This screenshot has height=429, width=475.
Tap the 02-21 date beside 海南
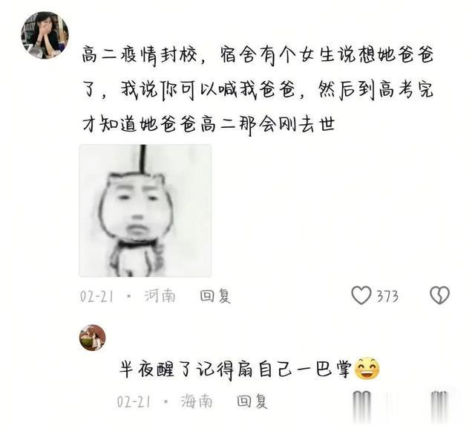(x=134, y=402)
